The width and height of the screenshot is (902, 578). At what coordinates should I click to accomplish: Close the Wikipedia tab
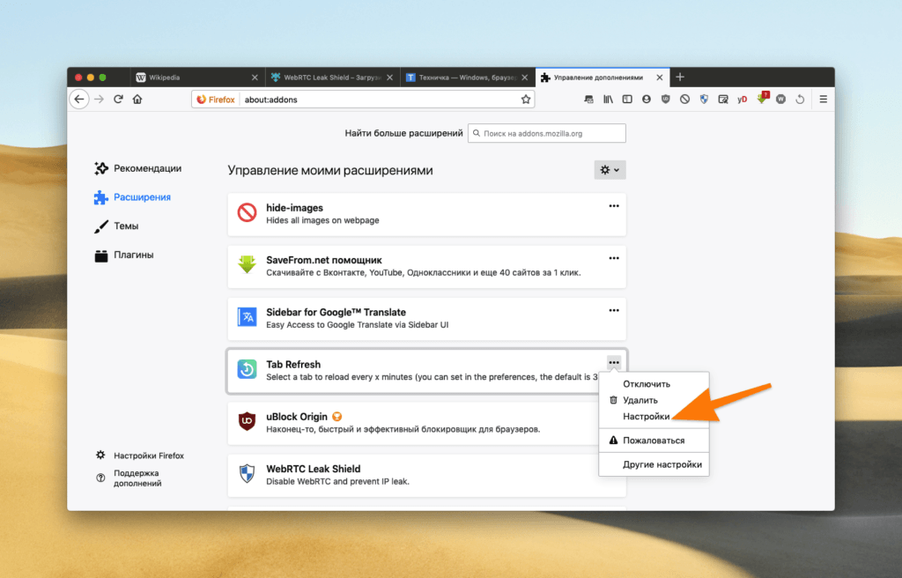point(255,78)
